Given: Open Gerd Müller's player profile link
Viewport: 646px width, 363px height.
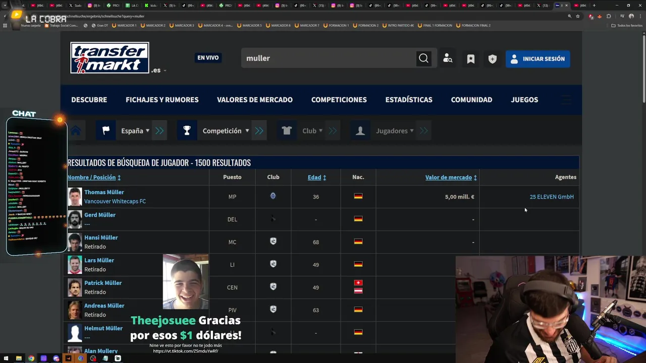Looking at the screenshot, I should (x=100, y=215).
